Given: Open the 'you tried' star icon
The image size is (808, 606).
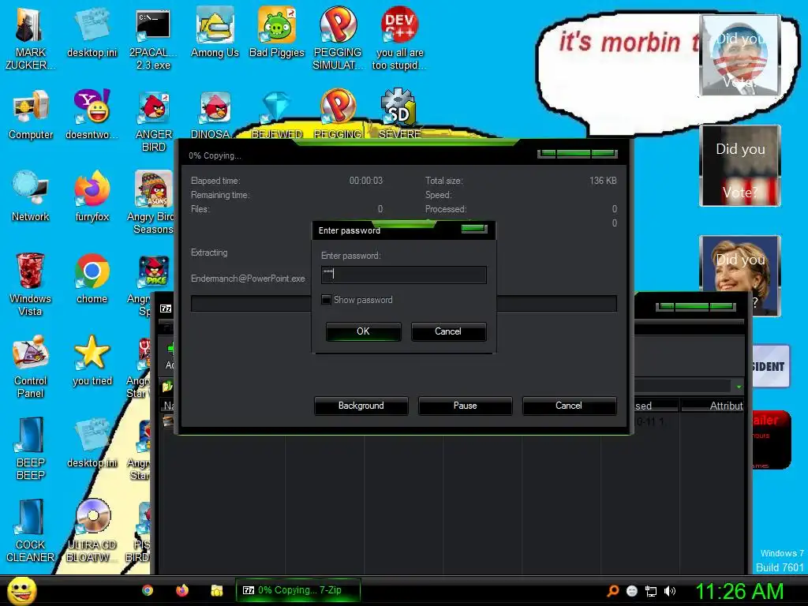Looking at the screenshot, I should pyautogui.click(x=92, y=360).
